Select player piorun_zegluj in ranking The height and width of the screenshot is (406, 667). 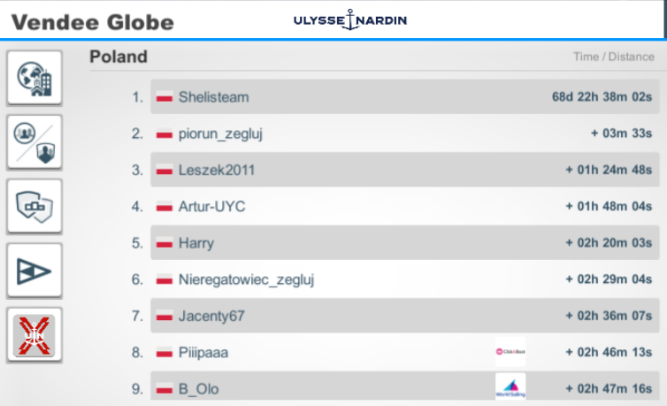[x=404, y=134]
